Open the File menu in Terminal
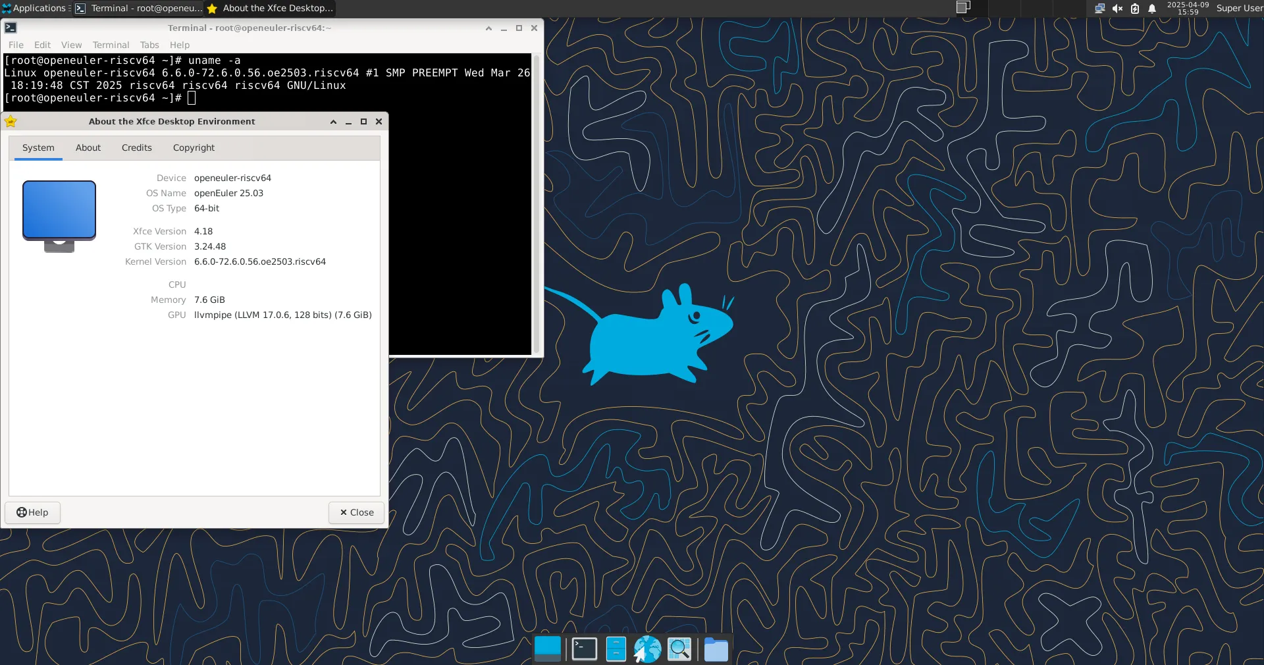 (x=16, y=45)
